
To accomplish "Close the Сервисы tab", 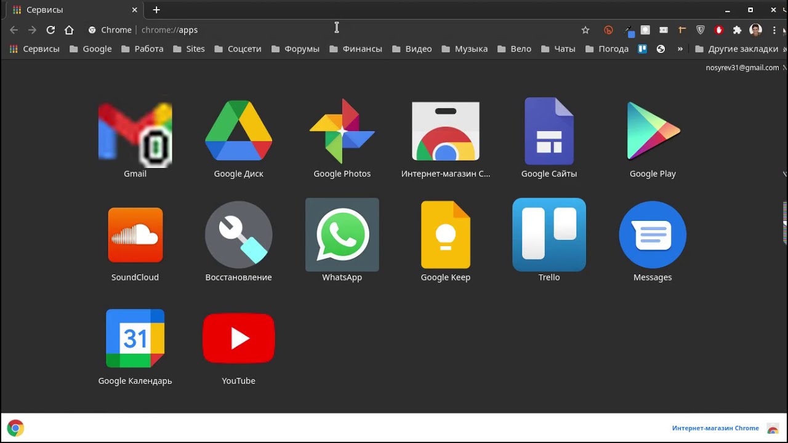I will 135,10.
